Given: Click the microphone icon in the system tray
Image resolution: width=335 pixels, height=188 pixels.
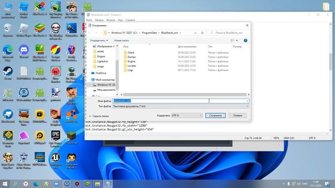Looking at the screenshot, I should (288, 184).
